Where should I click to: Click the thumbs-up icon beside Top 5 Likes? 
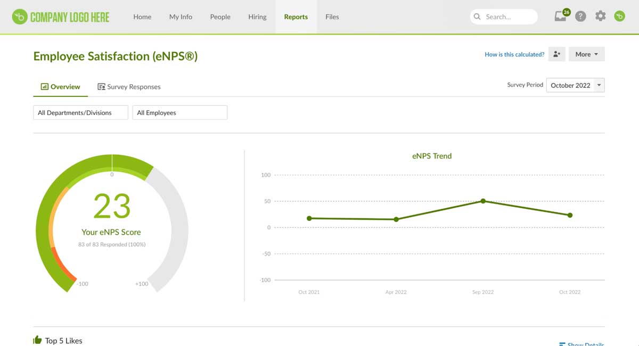pyautogui.click(x=37, y=339)
